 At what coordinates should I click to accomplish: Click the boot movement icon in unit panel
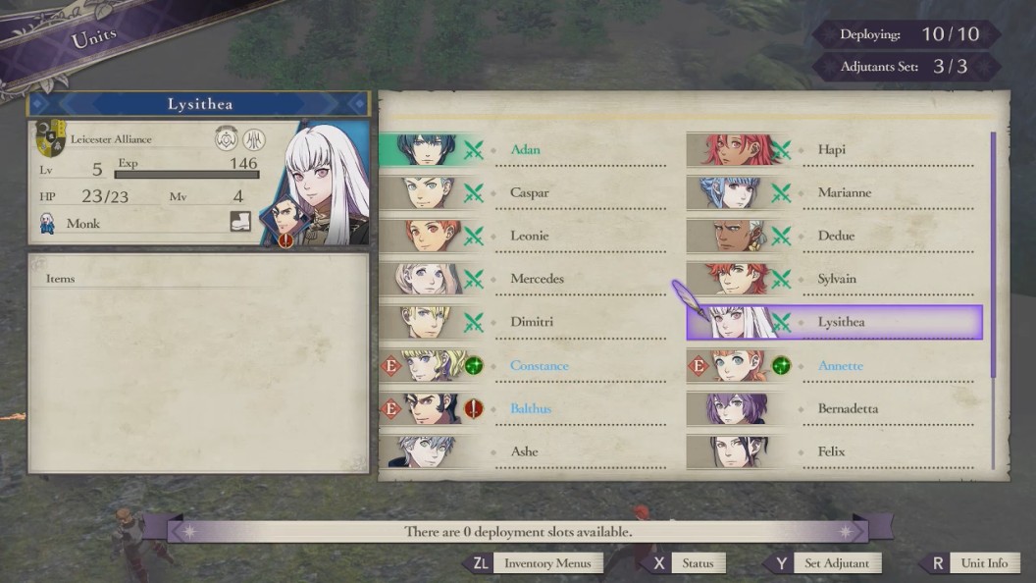240,221
